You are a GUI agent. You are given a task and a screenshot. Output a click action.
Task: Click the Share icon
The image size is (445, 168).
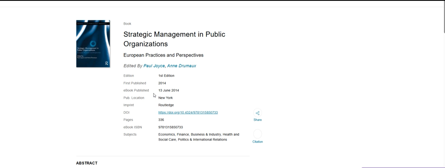[258, 113]
